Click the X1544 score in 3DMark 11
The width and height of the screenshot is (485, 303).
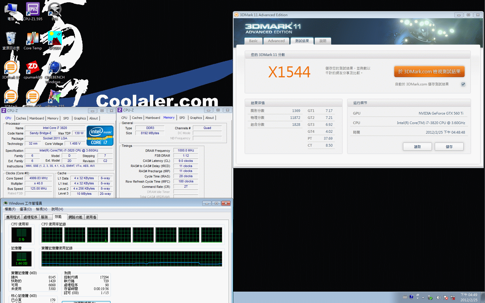pos(289,72)
